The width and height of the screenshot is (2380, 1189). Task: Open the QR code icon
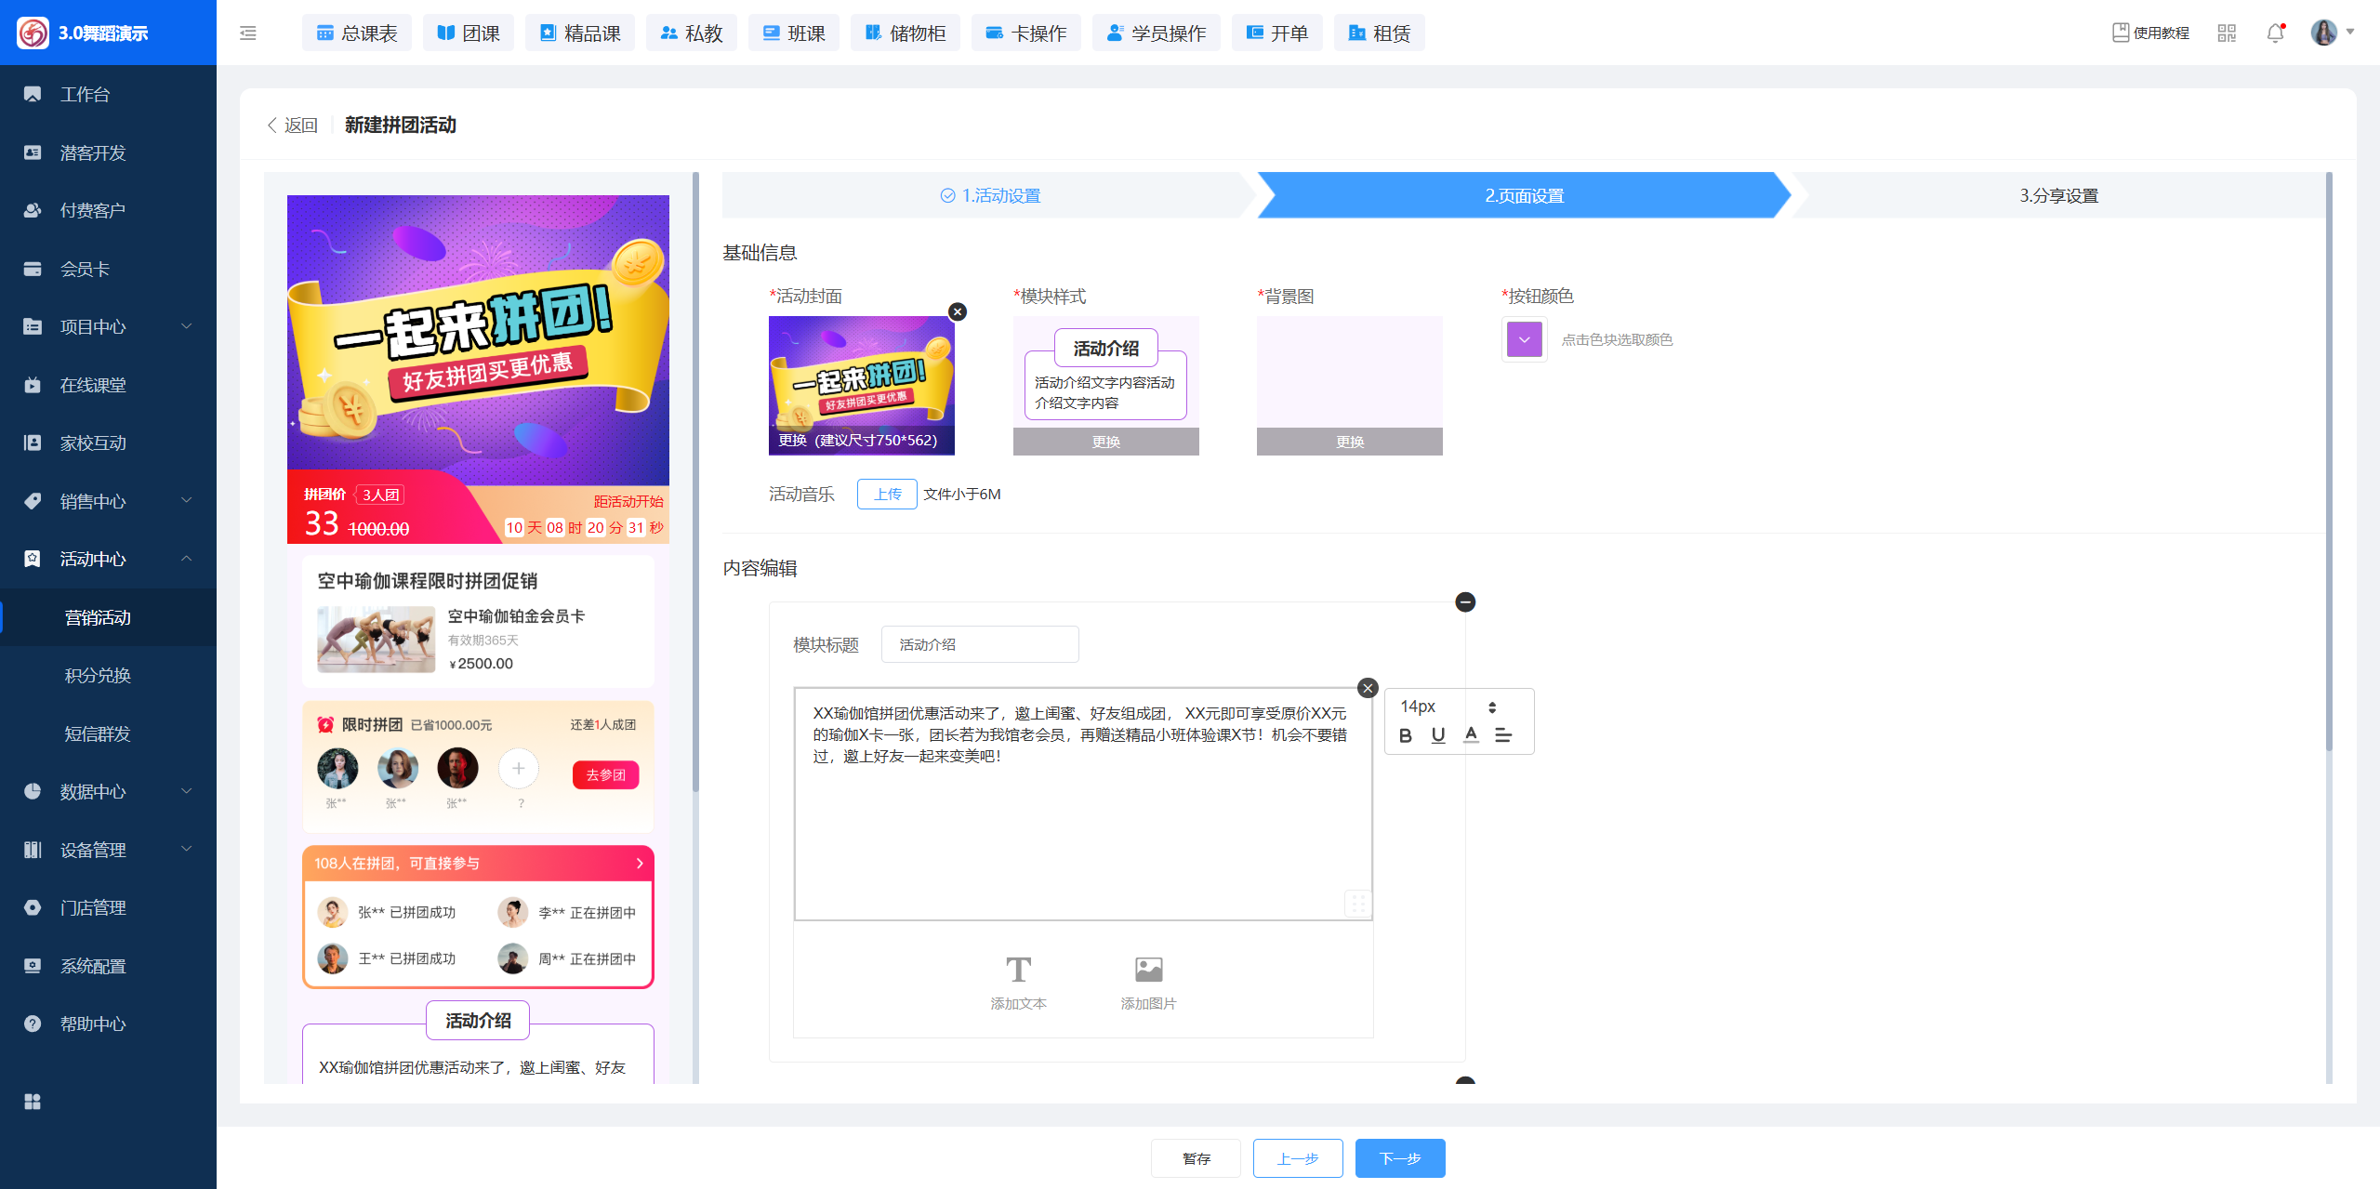click(2227, 33)
